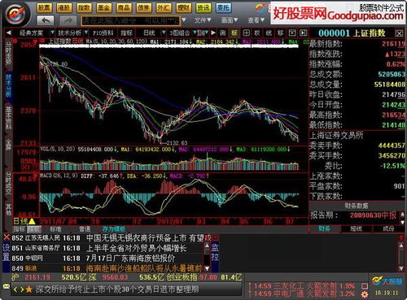Switch to the 分时成交 side tab
407x300 pixels.
(9, 183)
